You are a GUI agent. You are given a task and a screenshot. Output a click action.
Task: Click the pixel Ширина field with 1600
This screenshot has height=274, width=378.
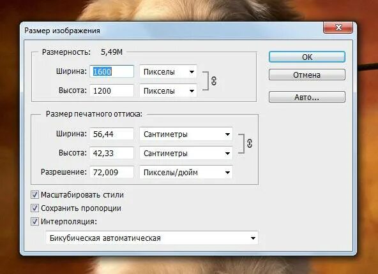point(112,71)
